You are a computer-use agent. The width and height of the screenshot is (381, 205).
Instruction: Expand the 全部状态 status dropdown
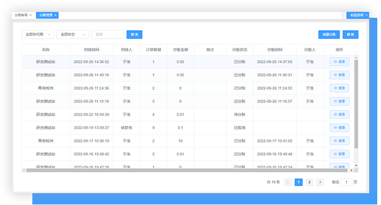tap(72, 34)
